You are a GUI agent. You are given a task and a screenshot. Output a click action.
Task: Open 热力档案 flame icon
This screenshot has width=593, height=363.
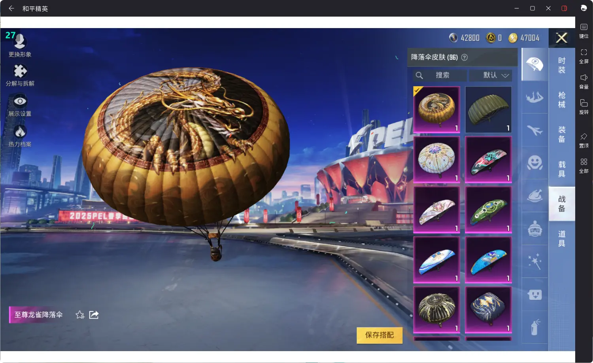20,132
